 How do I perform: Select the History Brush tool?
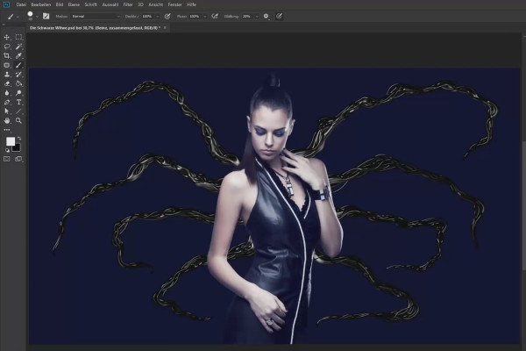[x=18, y=75]
